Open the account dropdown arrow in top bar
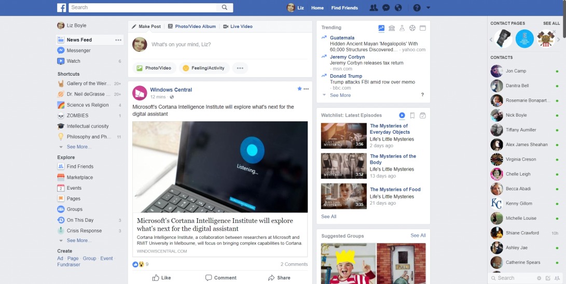Screen dimensions: 566x284 coord(428,8)
